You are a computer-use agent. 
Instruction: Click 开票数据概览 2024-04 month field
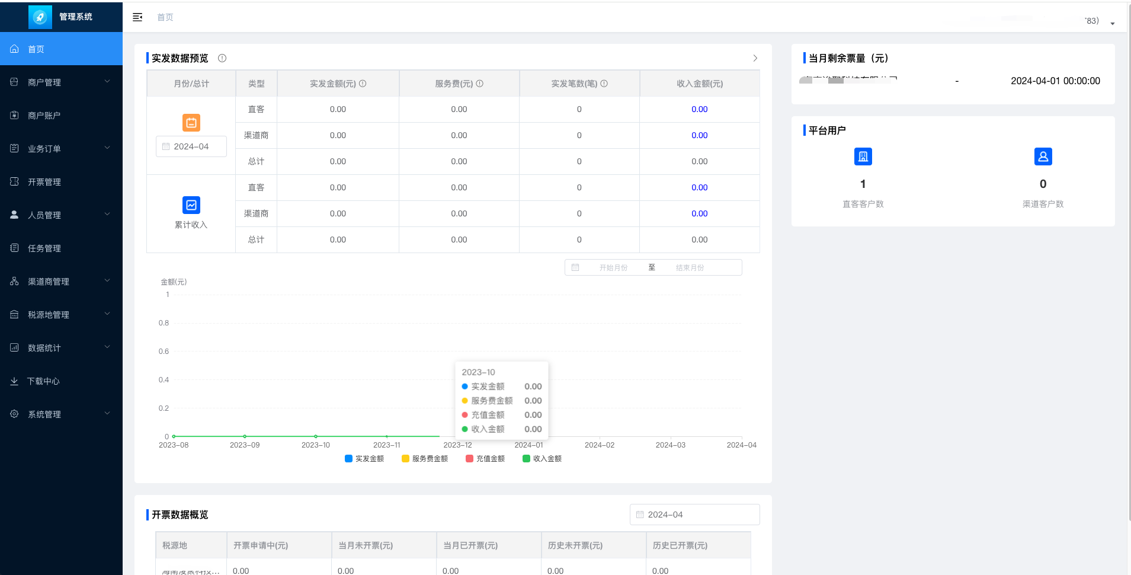[695, 515]
